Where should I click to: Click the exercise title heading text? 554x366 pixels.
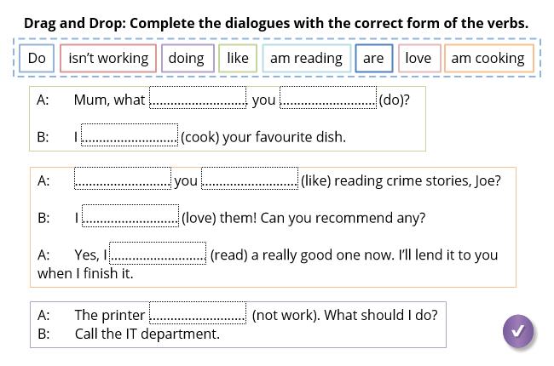pyautogui.click(x=276, y=23)
